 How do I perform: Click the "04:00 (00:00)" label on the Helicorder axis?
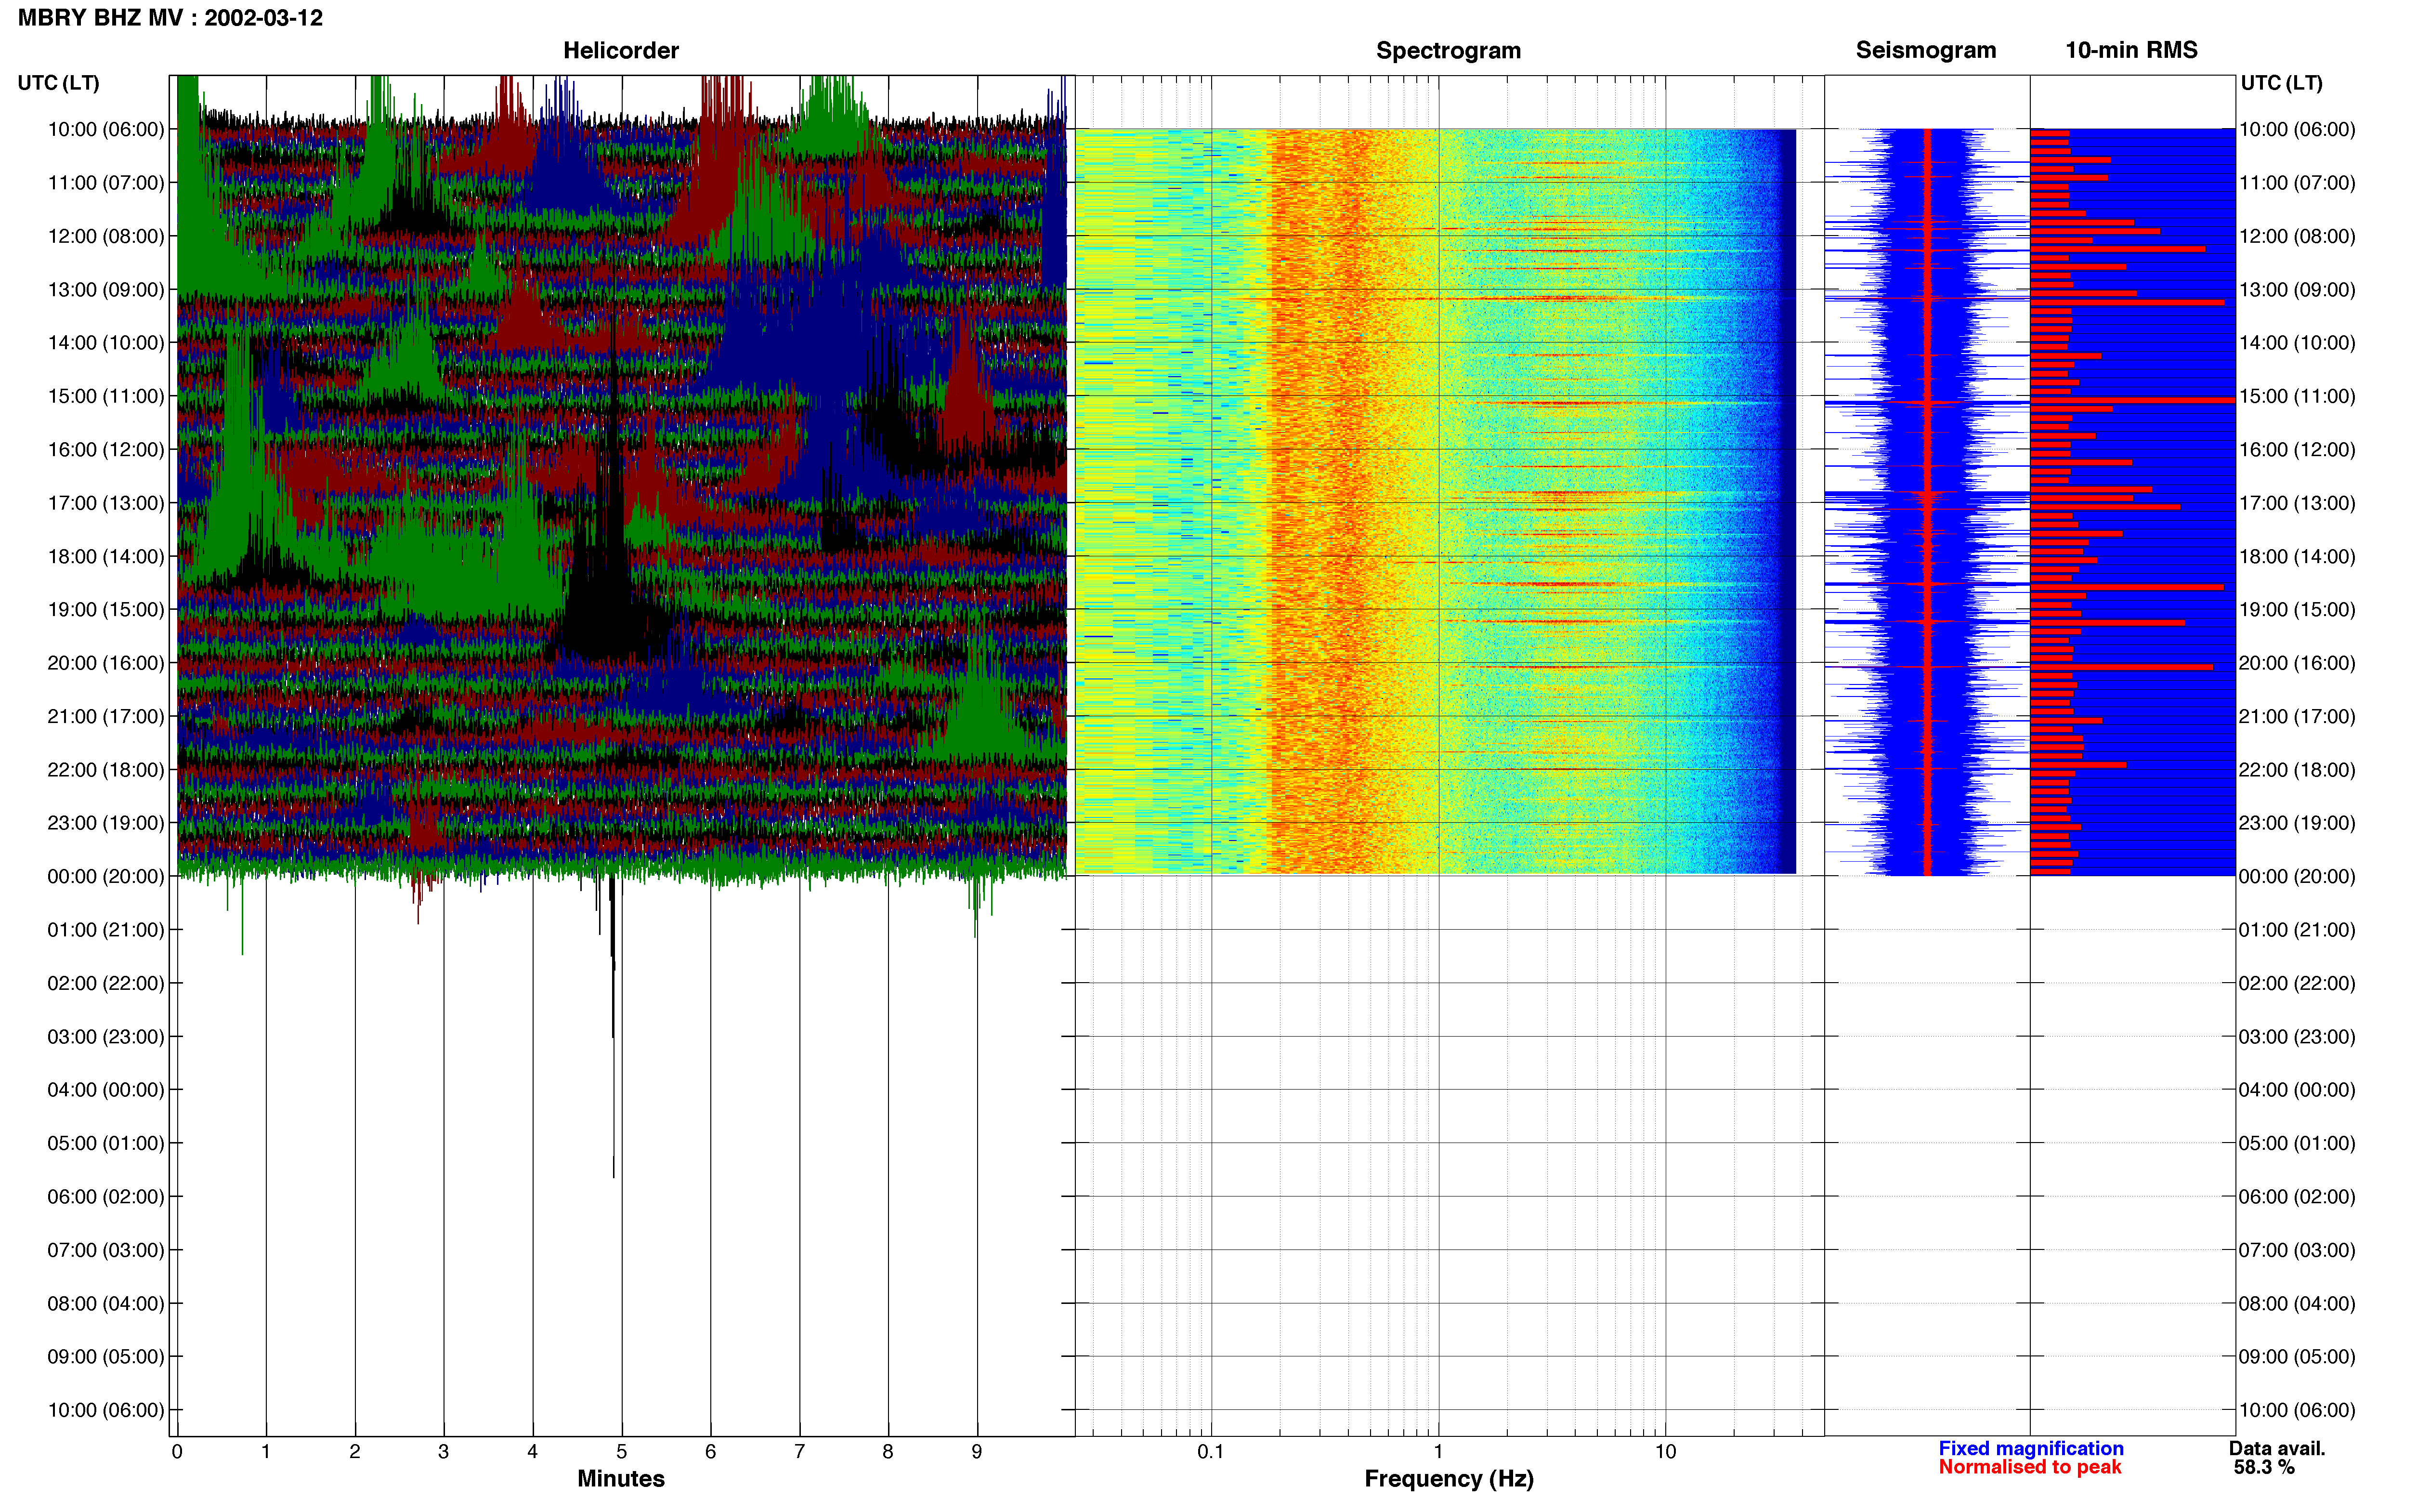pyautogui.click(x=106, y=1090)
